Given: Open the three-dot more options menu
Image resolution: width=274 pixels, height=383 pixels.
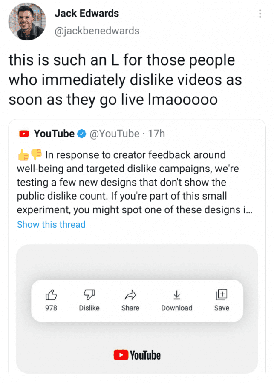Looking at the screenshot, I should coord(260,14).
